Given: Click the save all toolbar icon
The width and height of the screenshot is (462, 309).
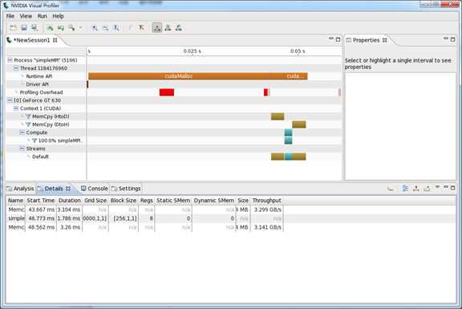Looking at the screenshot, I should (x=34, y=28).
